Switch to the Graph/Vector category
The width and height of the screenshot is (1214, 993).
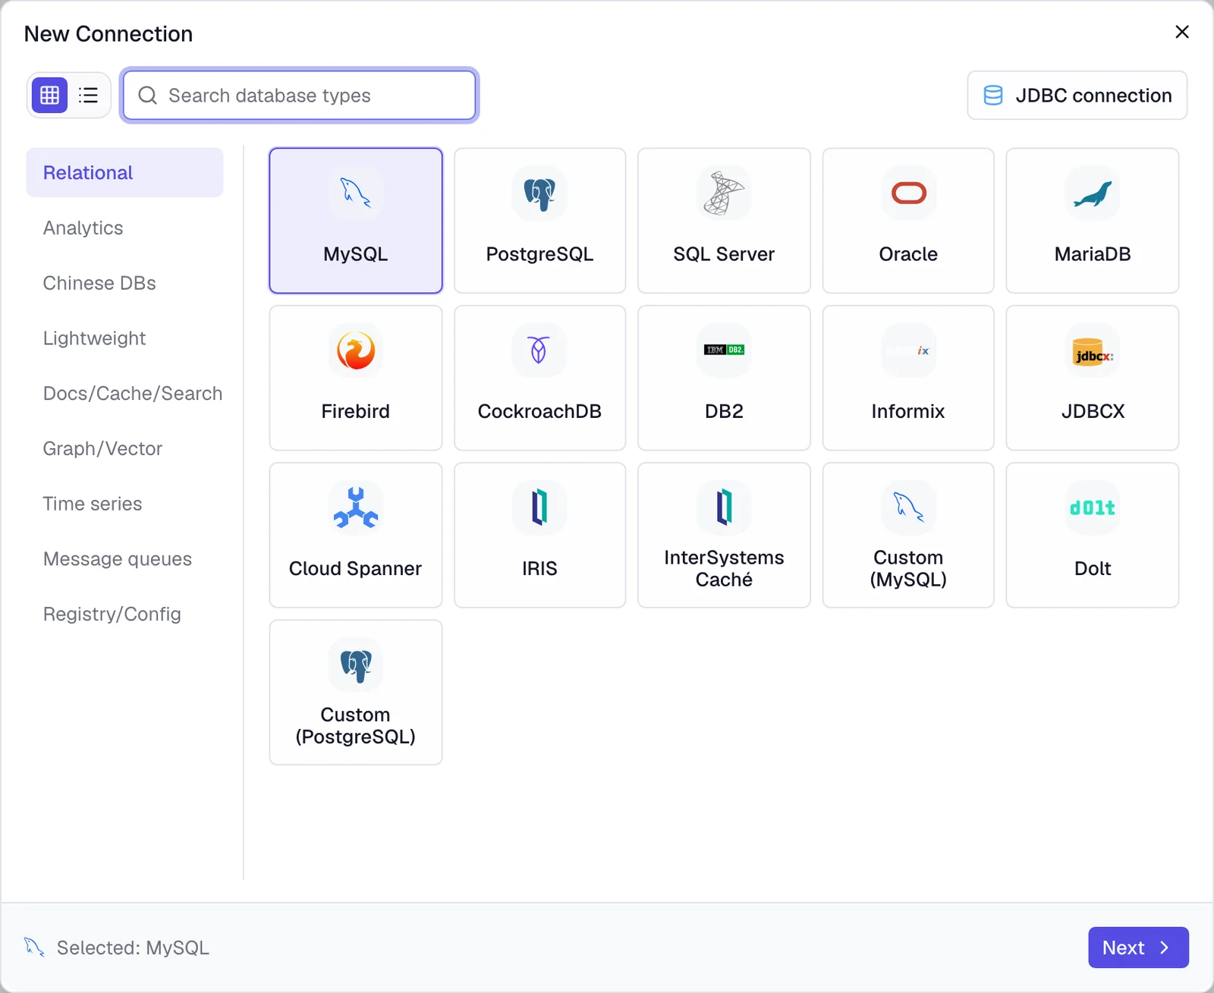coord(124,448)
